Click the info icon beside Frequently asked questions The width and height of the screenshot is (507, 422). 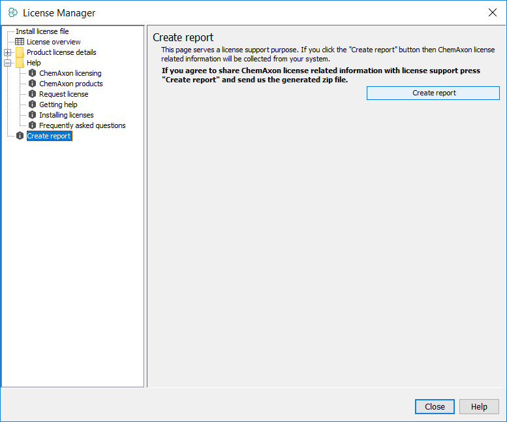pos(32,125)
